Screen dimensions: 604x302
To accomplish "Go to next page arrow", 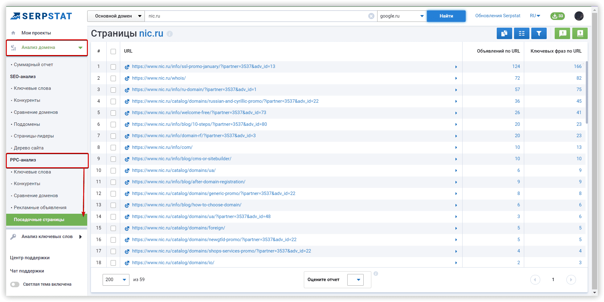I will pos(571,280).
